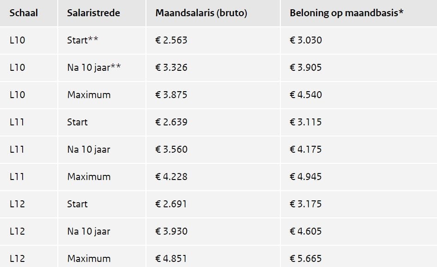Click the € 4.228 salary cell

171,177
